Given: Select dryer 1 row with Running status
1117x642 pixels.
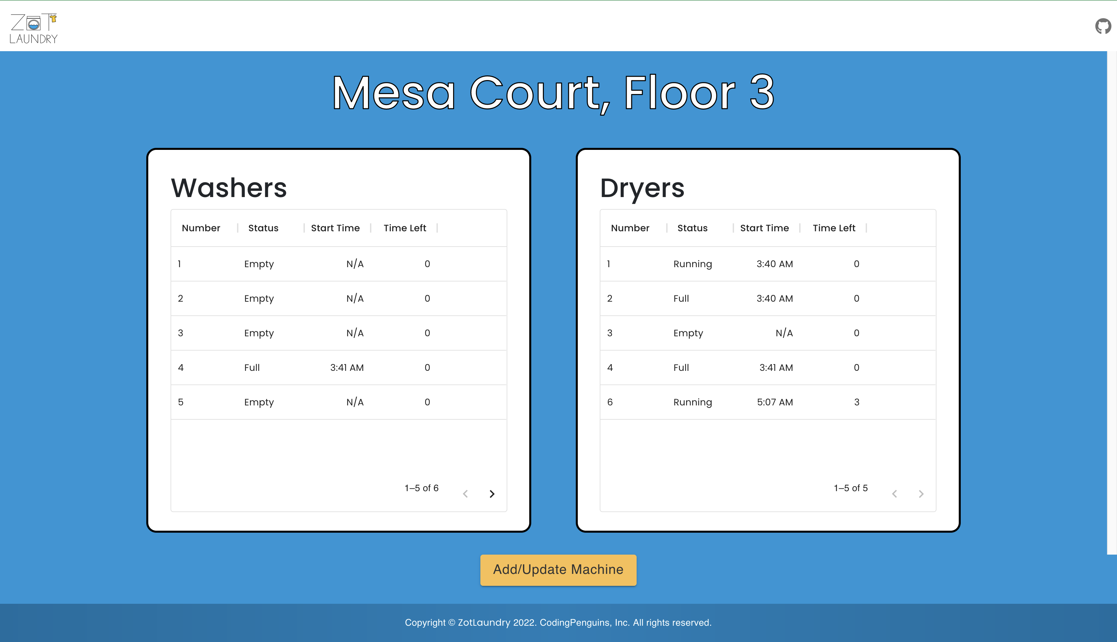Looking at the screenshot, I should (x=767, y=264).
